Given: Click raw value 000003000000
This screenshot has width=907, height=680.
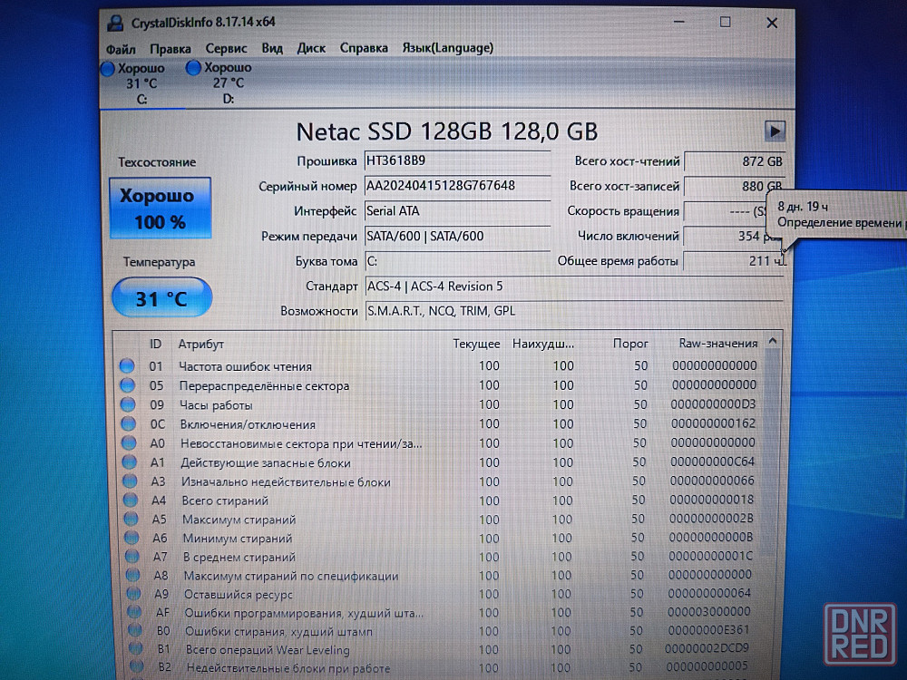Looking at the screenshot, I should point(709,611).
